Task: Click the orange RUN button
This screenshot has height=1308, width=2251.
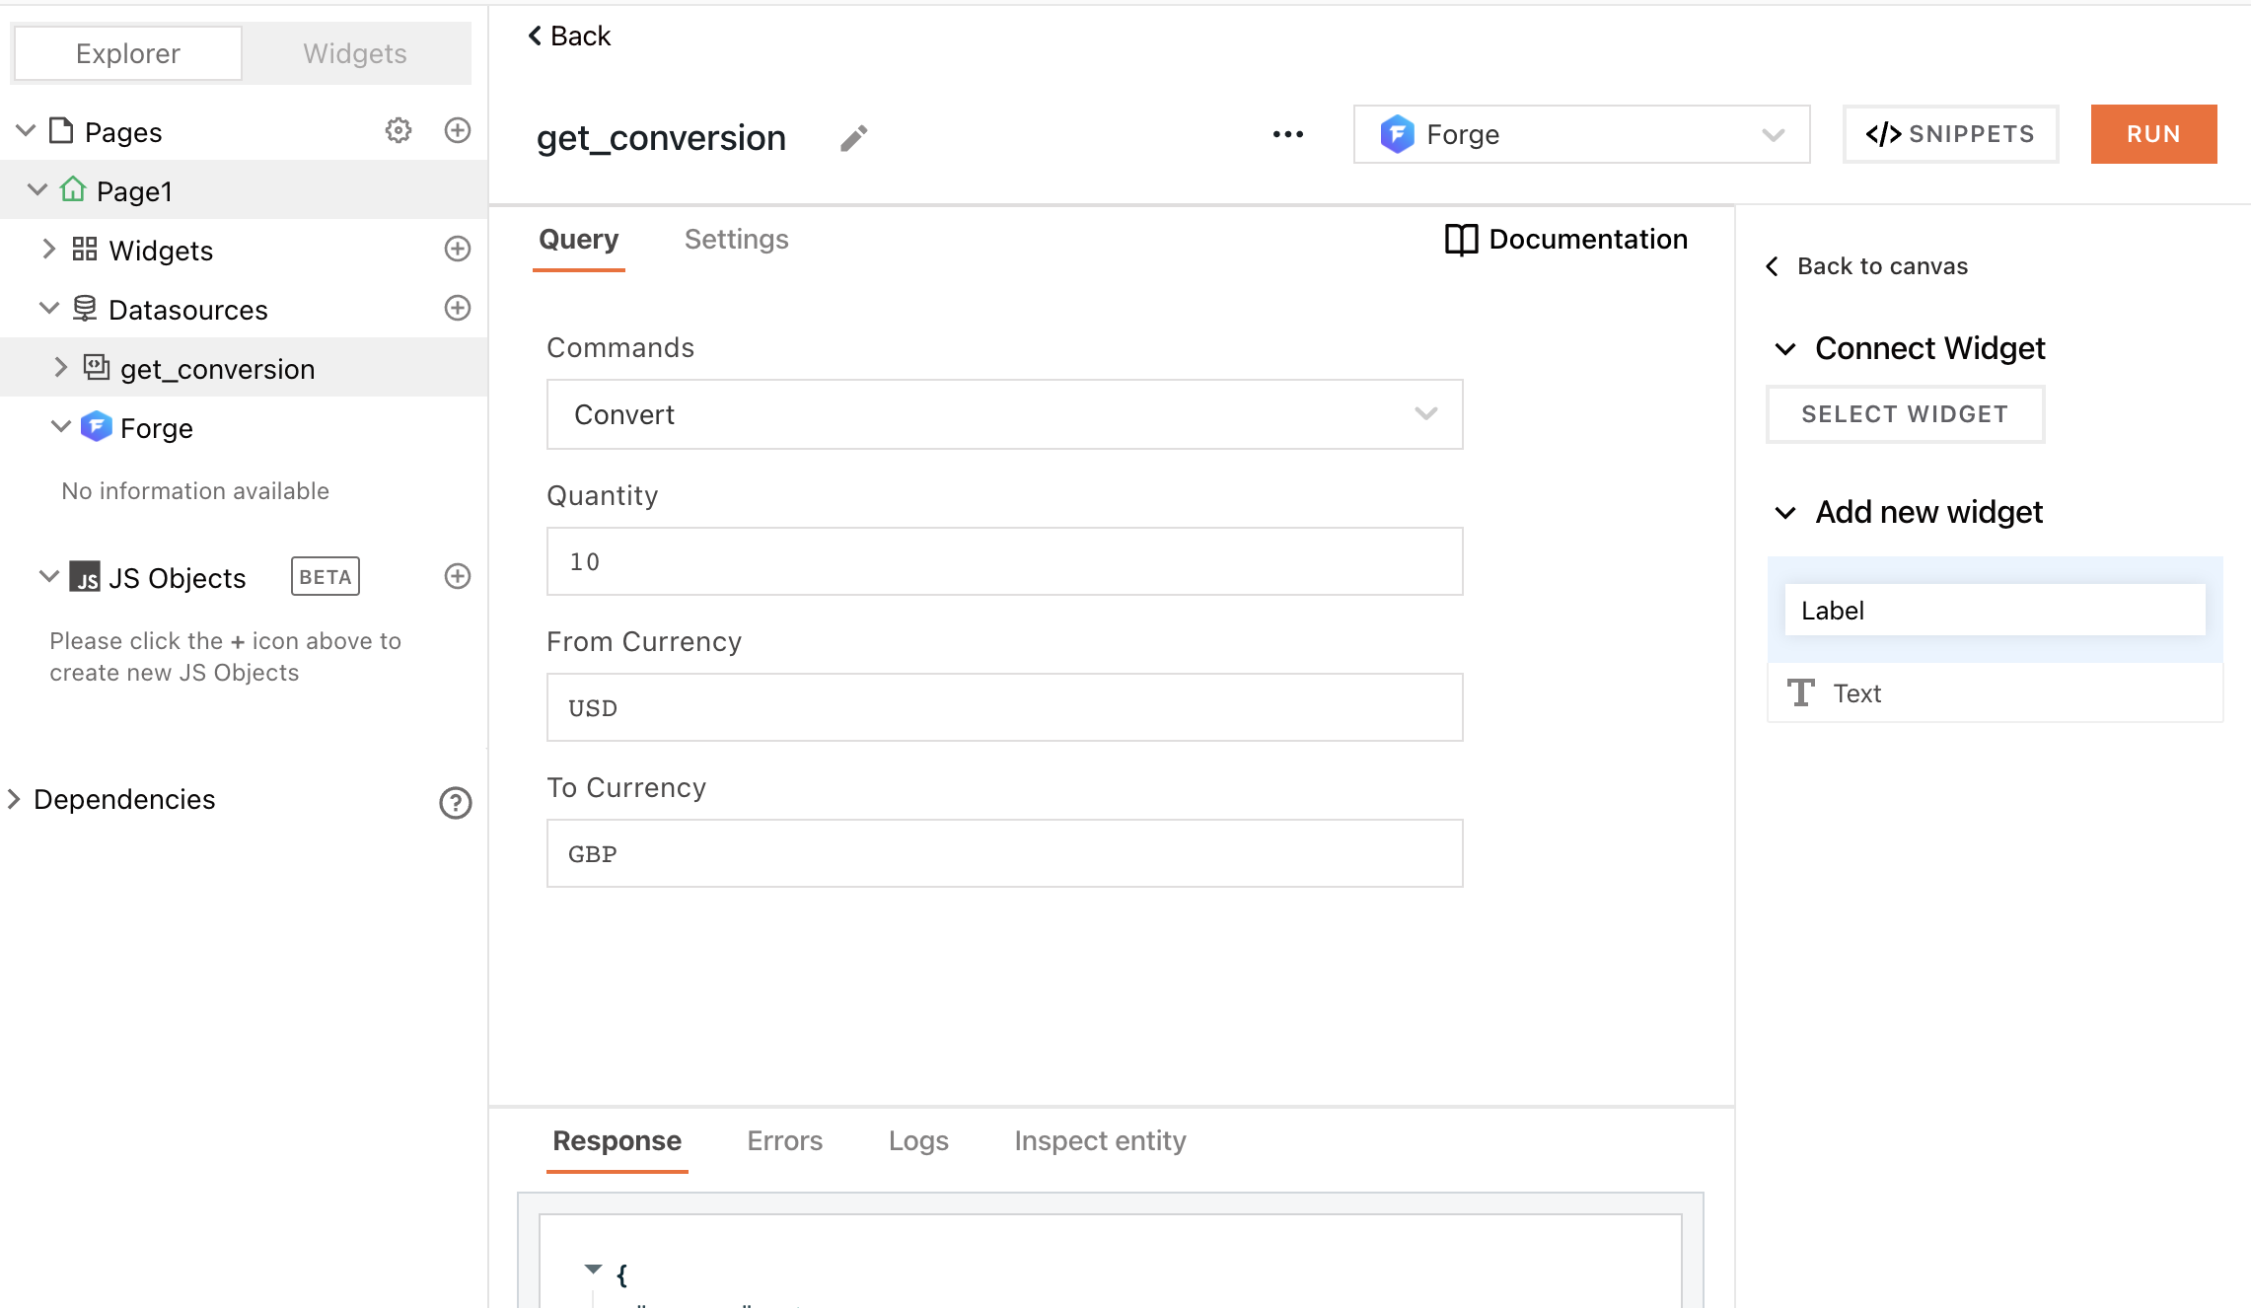Action: tap(2152, 134)
